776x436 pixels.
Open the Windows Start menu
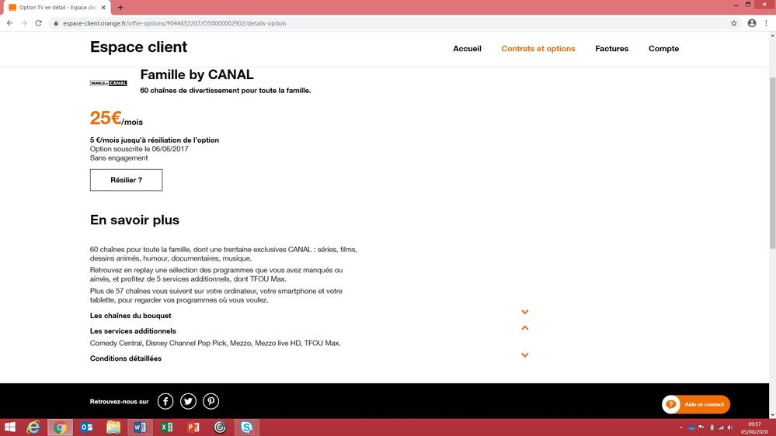(x=10, y=427)
